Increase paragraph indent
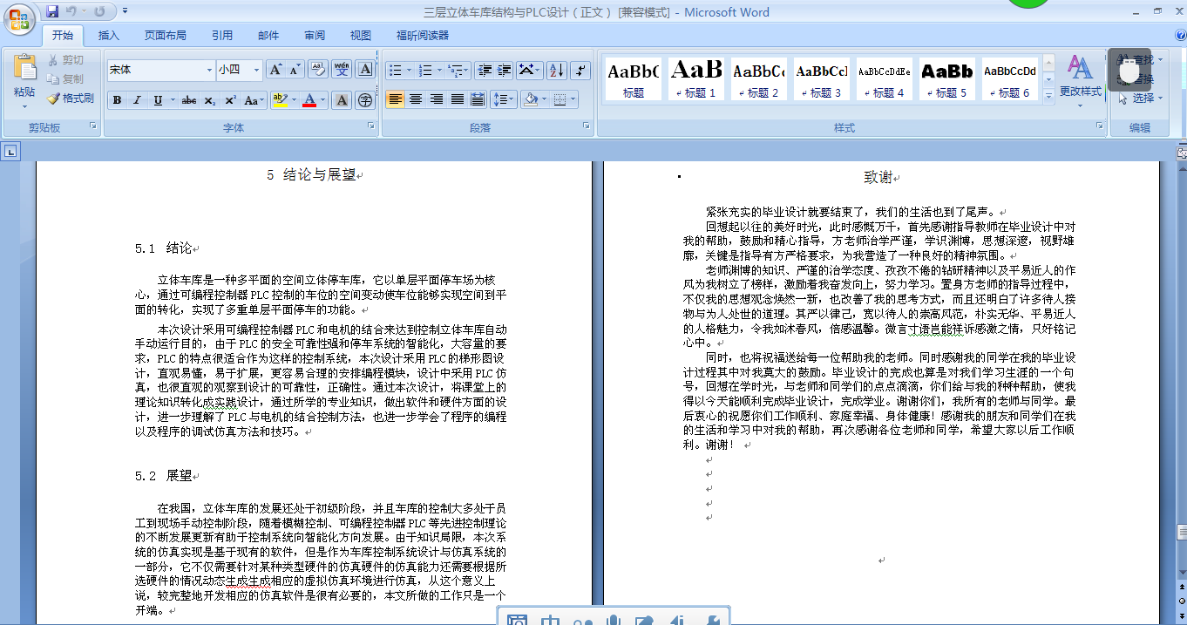Screen dimensions: 1187x625 pyautogui.click(x=504, y=70)
